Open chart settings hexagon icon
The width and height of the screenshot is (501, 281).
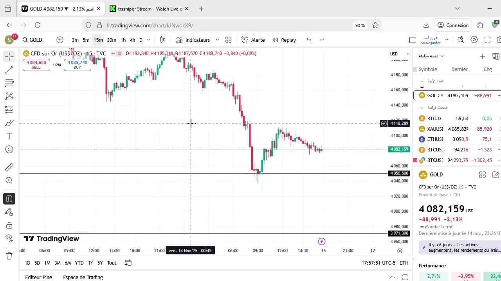coord(474,40)
